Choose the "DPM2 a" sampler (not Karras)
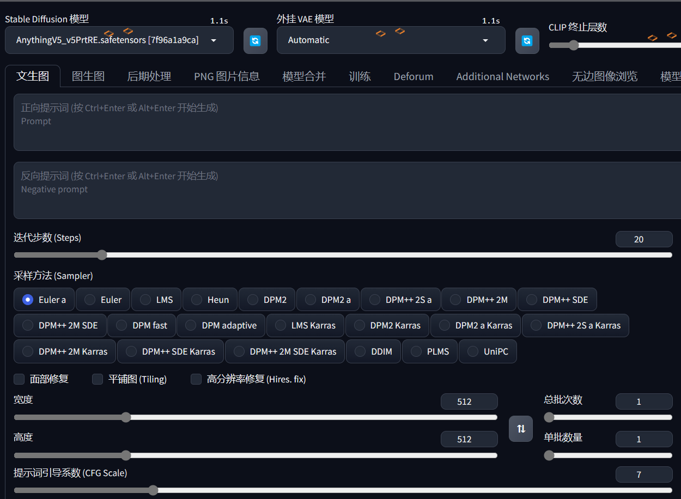This screenshot has height=499, width=681. [x=328, y=300]
